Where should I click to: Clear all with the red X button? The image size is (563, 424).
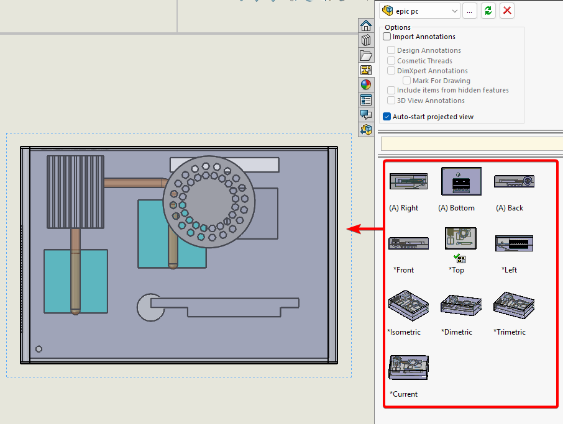tap(507, 11)
